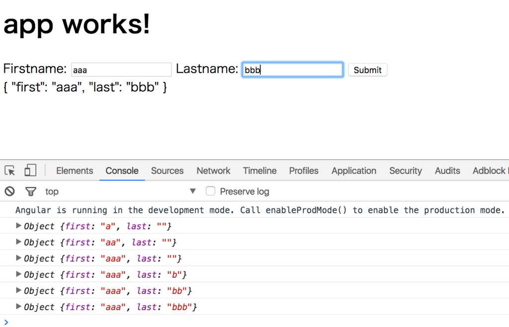Open the top execution context dropdown
509x327 pixels.
(x=192, y=191)
